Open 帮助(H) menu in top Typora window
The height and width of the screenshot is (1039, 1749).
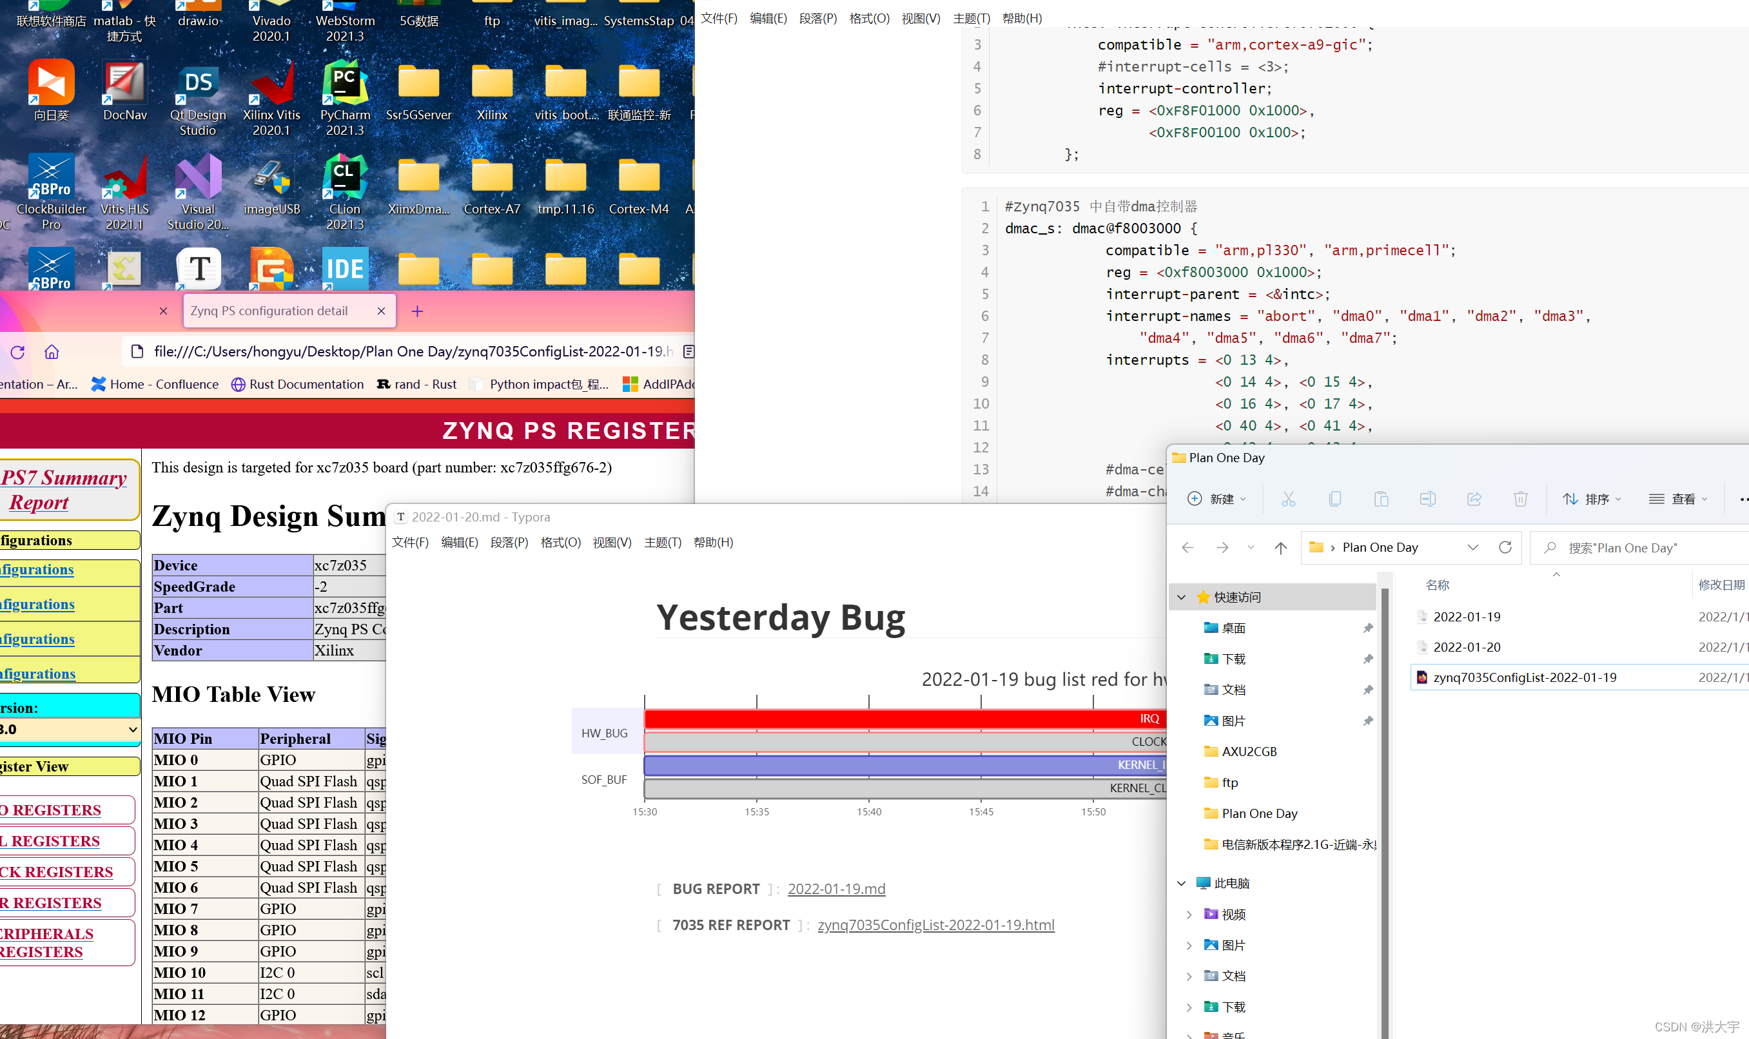tap(1022, 18)
